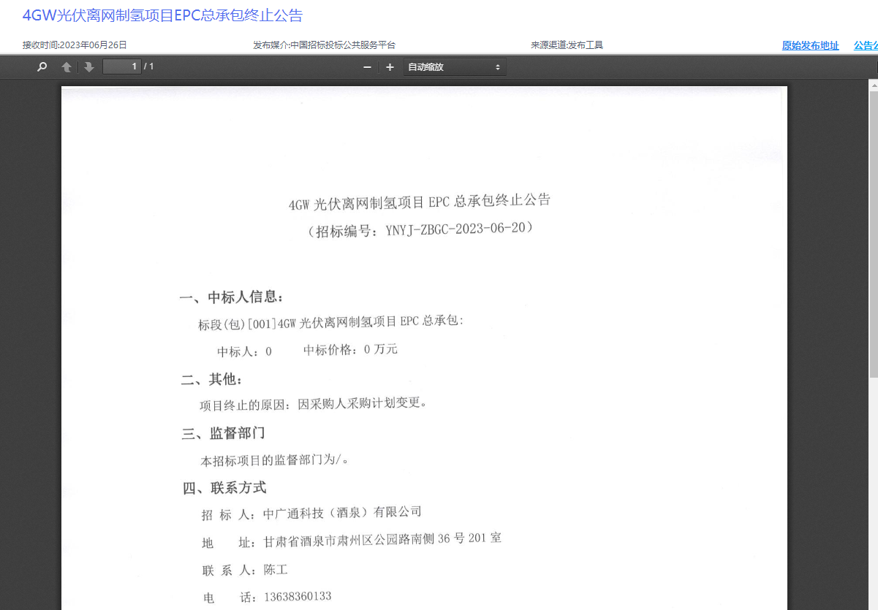Screen dimensions: 878x610
Task: Click the vertical scrollbar thumb
Action: [873, 234]
